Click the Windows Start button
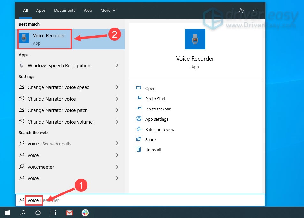This screenshot has width=304, height=218. tap(7, 213)
